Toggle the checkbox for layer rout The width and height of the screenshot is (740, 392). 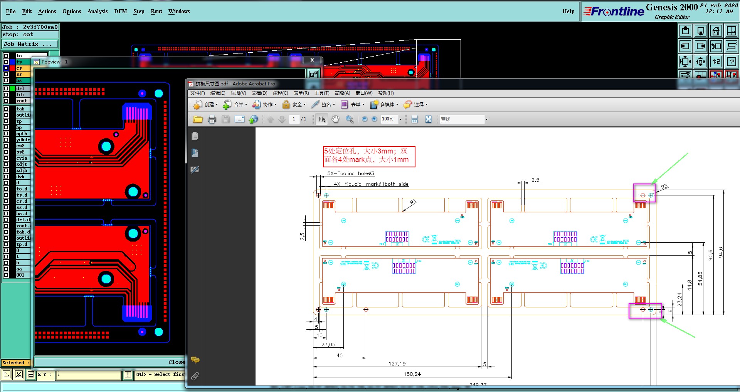point(6,101)
